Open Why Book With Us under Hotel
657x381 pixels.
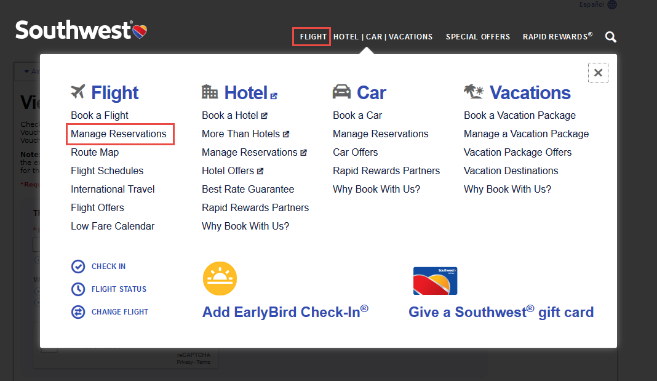pos(245,226)
